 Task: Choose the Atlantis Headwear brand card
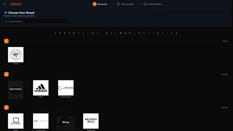(66, 90)
